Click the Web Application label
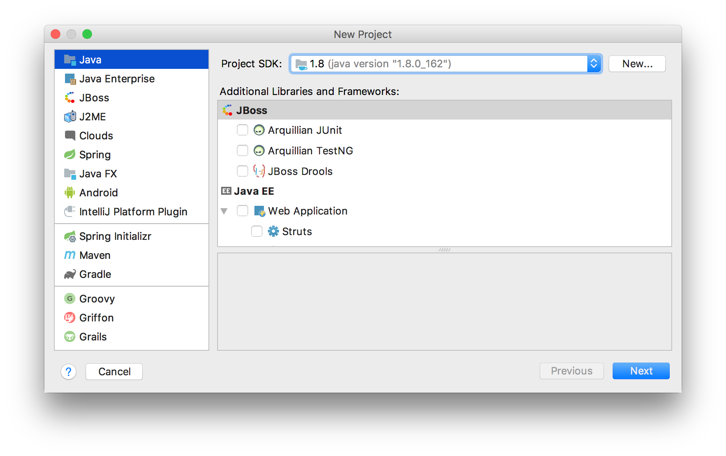Screen dimensions: 726x456 point(308,211)
